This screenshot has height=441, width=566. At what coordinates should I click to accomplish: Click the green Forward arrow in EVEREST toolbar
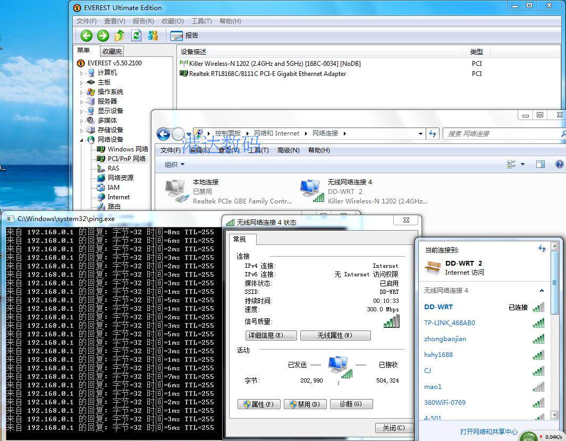click(103, 36)
